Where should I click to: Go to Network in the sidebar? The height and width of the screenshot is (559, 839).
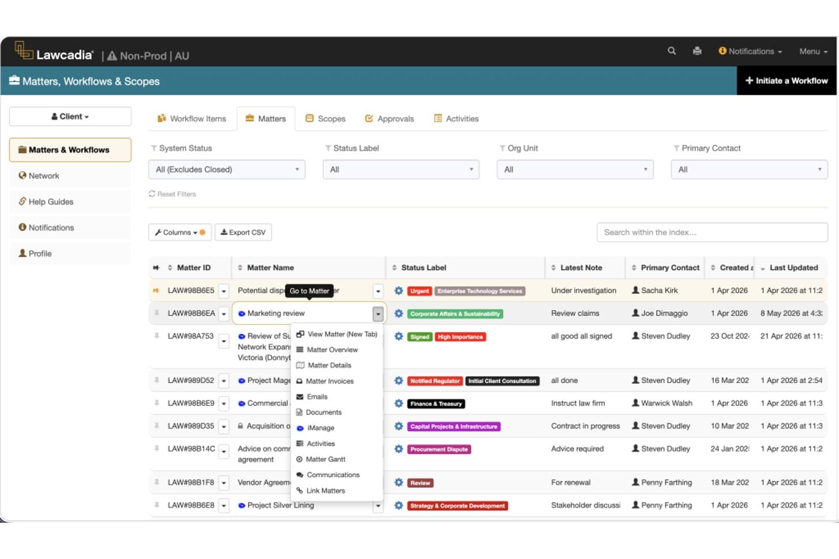point(70,176)
